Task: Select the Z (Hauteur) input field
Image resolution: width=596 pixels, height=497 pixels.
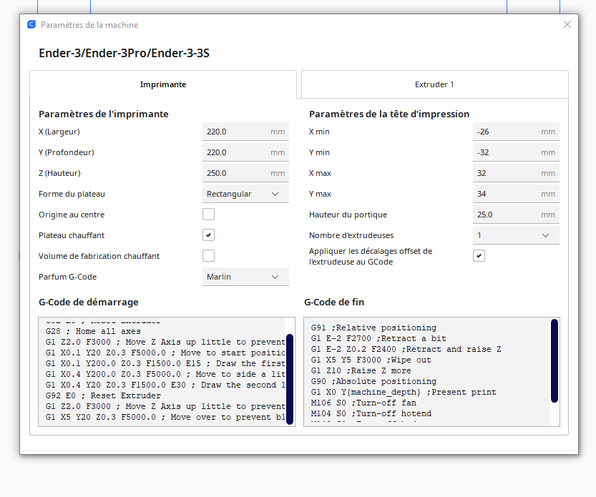Action: pos(245,173)
